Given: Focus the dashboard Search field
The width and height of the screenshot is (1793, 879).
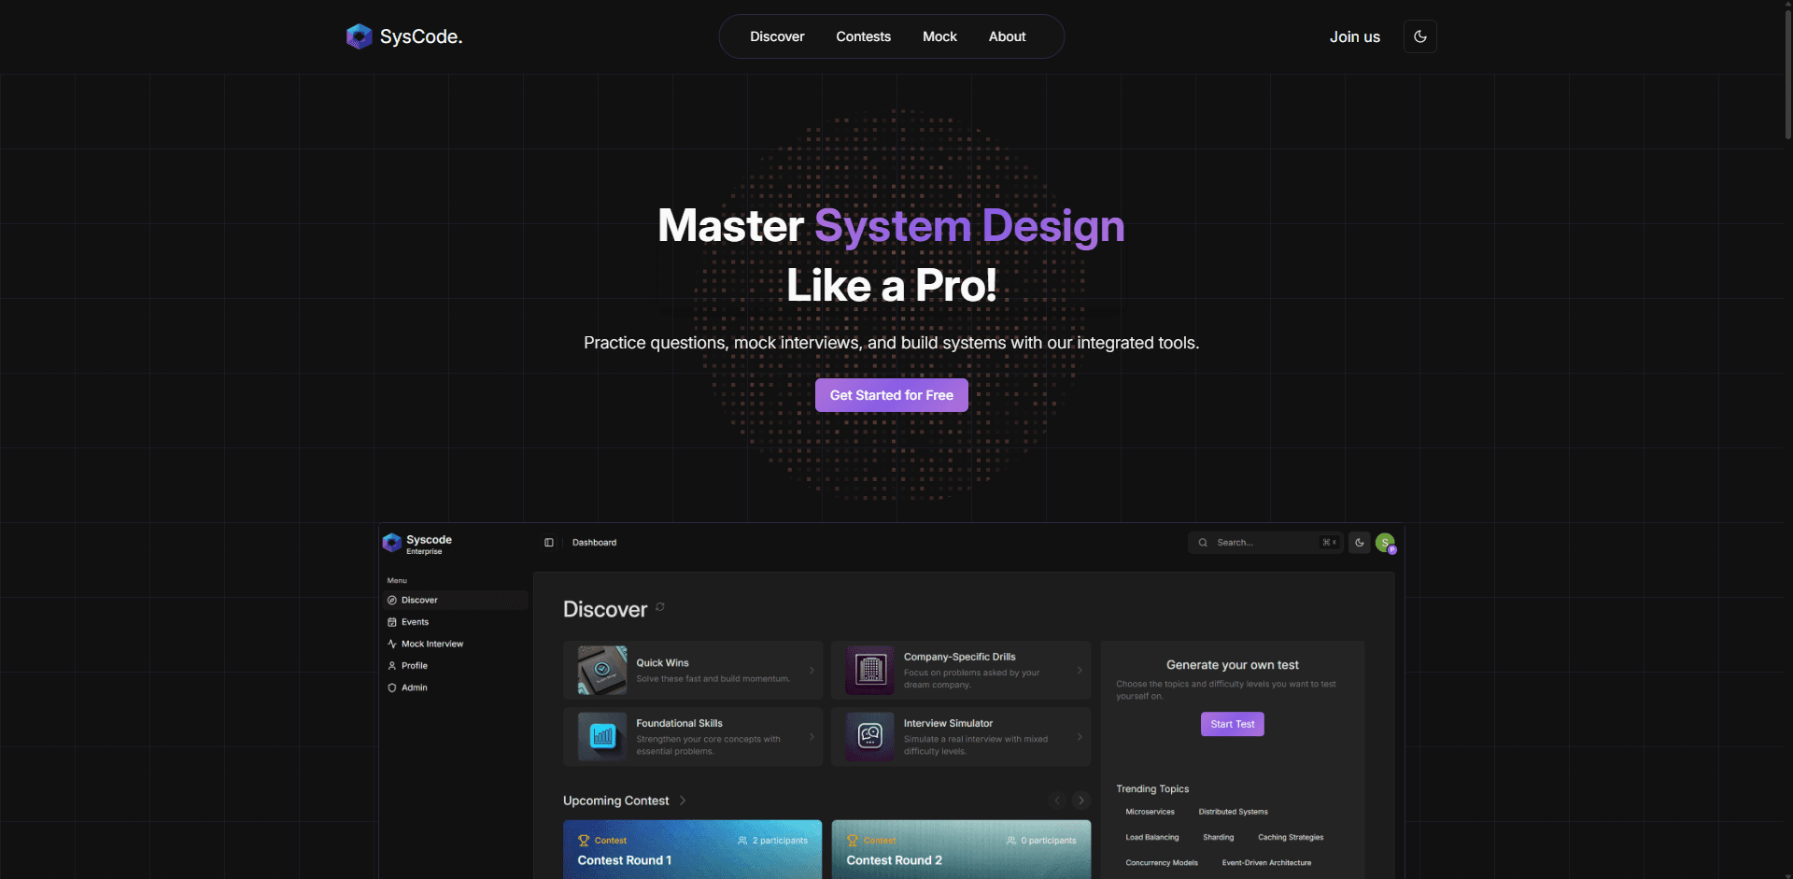Looking at the screenshot, I should [1265, 543].
